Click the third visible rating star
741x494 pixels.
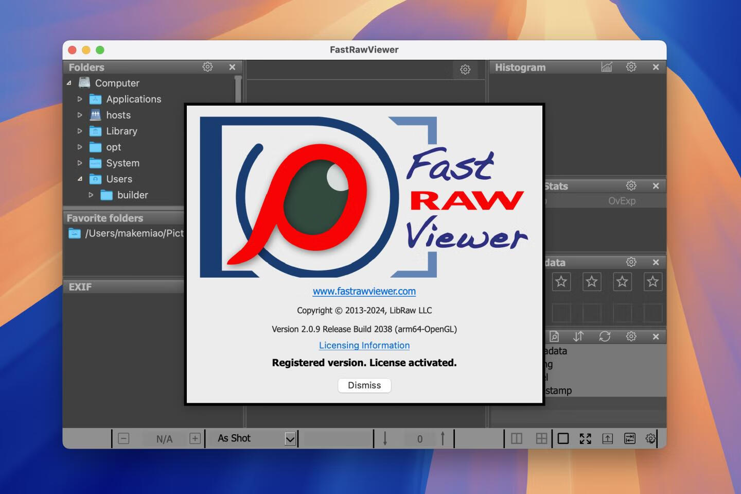click(x=622, y=282)
